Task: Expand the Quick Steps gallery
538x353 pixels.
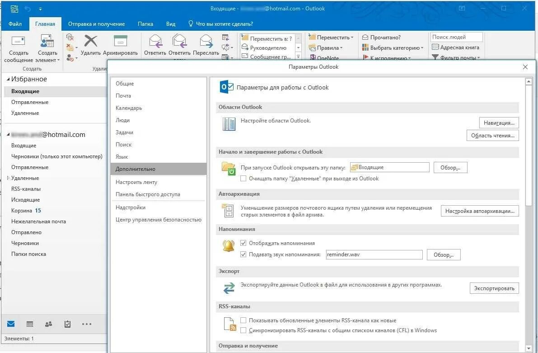Action: point(298,56)
